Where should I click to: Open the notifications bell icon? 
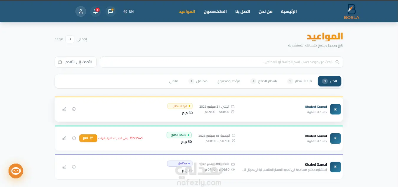point(96,11)
